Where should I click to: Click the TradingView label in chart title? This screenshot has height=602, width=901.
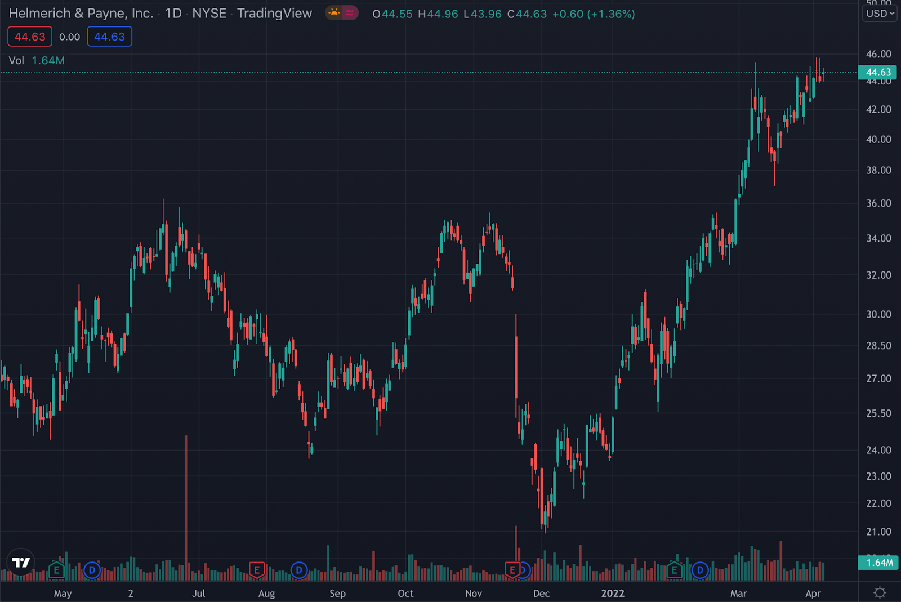(274, 13)
